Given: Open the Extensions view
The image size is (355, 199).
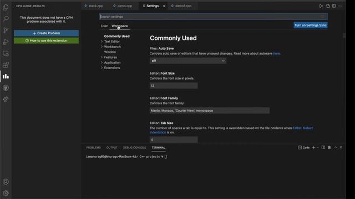Looking at the screenshot, I should 6,65.
